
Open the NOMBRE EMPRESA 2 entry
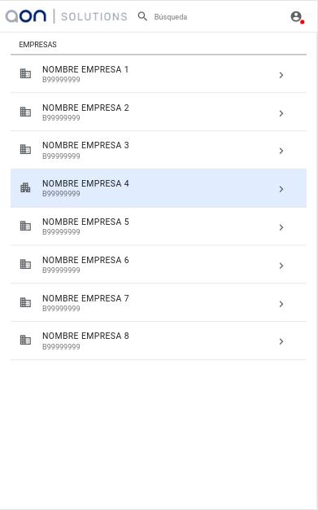(159, 112)
